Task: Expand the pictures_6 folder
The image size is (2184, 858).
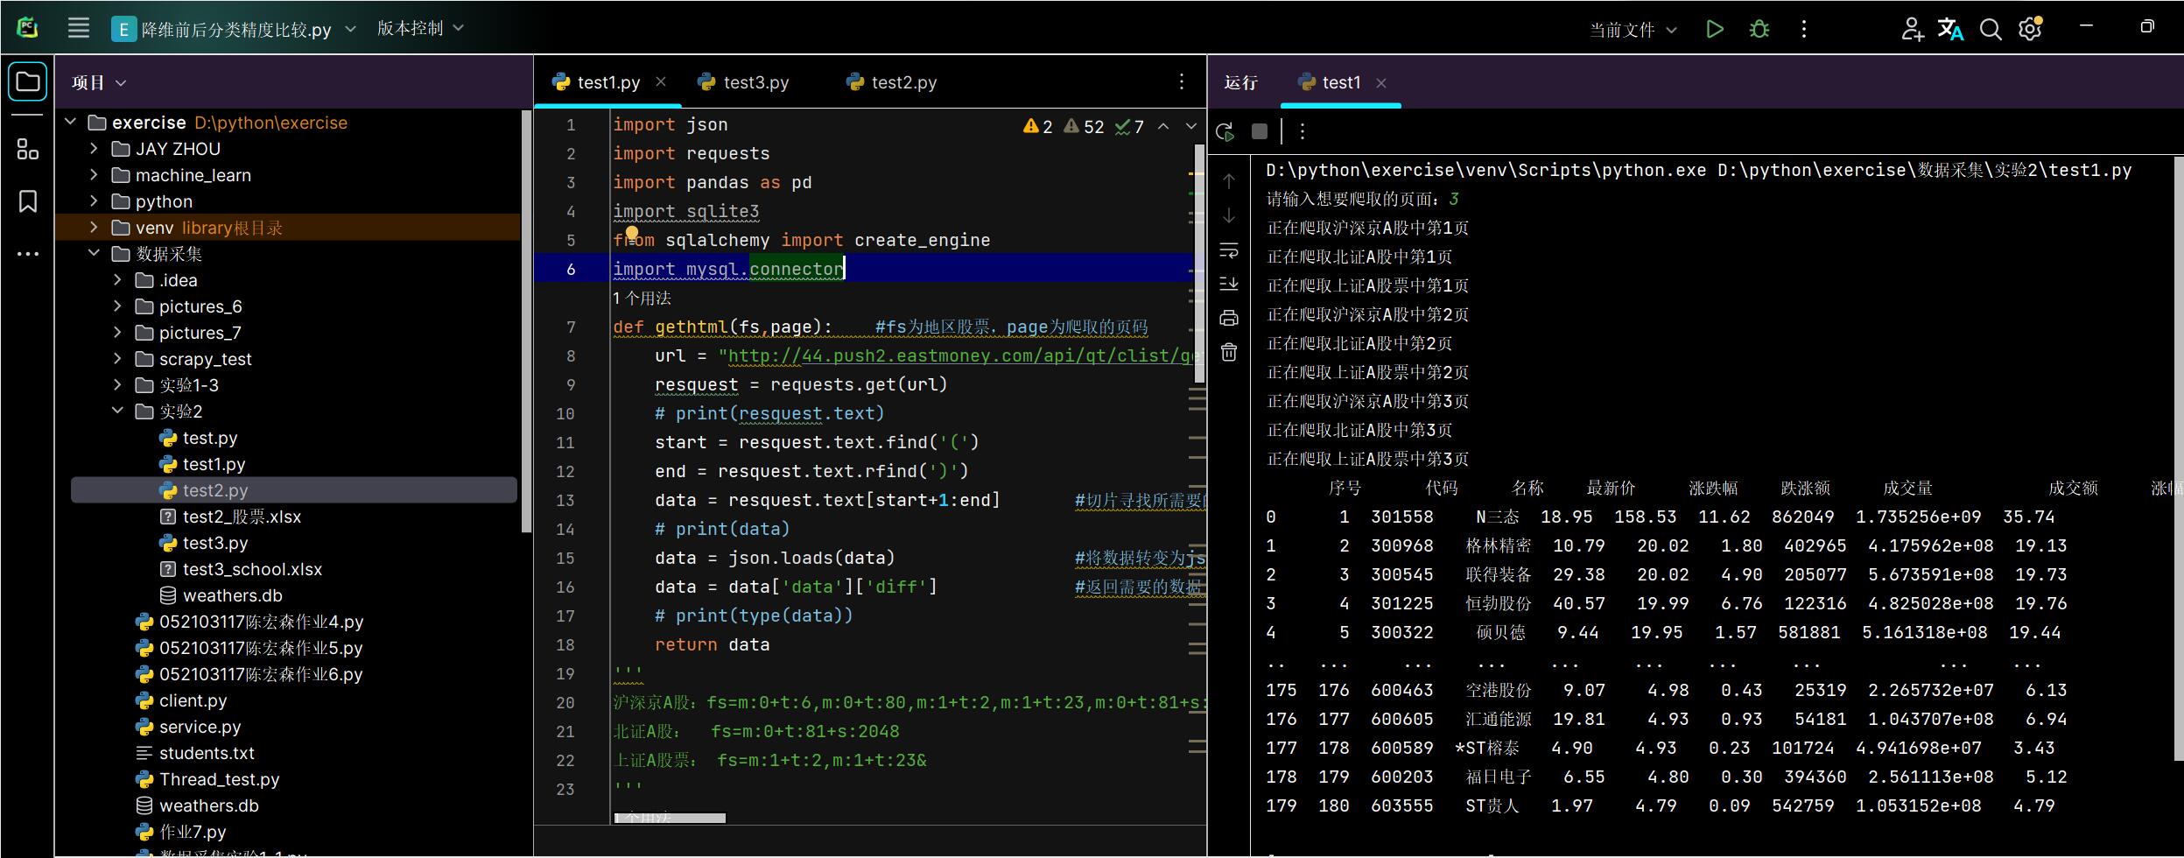Action: pyautogui.click(x=117, y=306)
